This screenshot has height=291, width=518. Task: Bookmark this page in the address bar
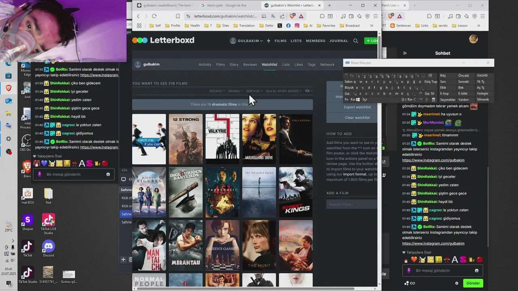(x=178, y=16)
